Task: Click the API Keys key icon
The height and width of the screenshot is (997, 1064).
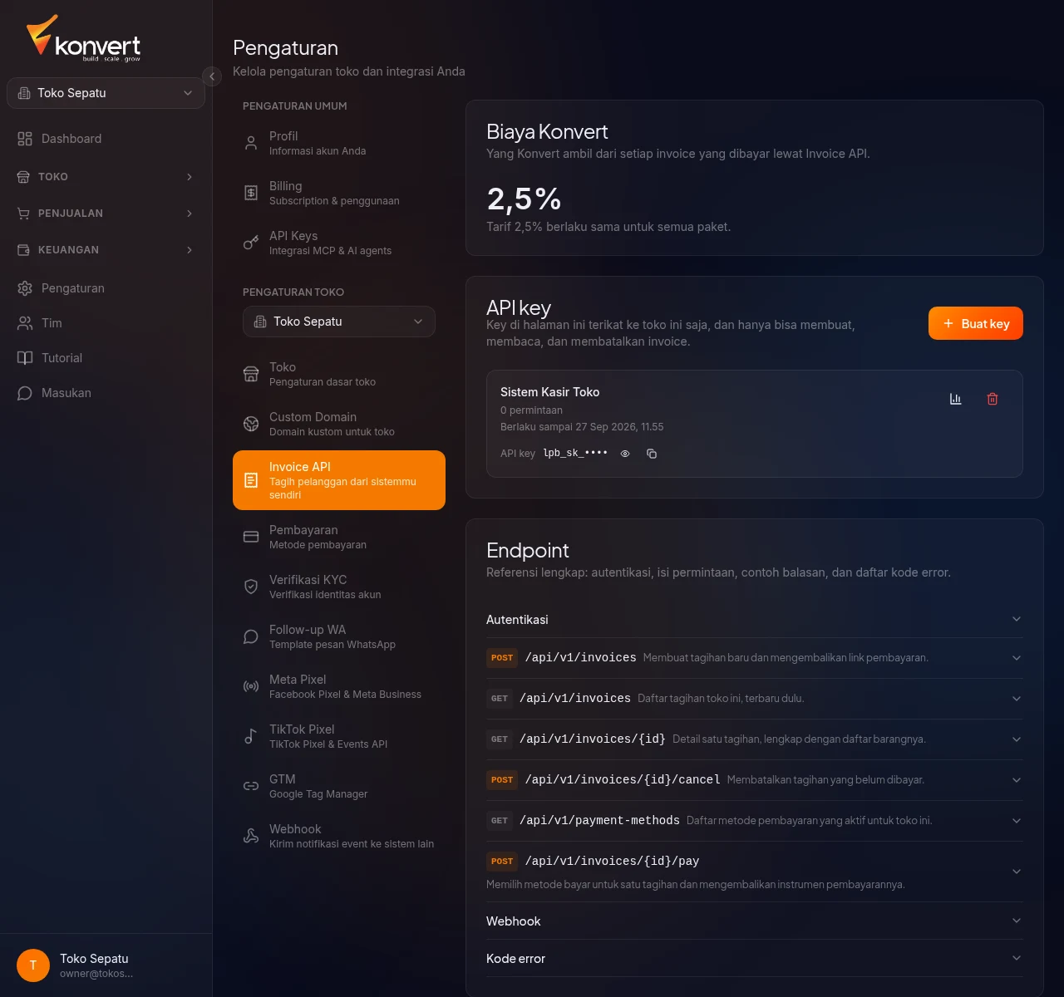Action: [251, 243]
